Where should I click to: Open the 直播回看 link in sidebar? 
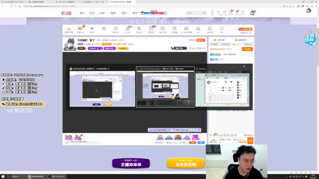click(241, 40)
